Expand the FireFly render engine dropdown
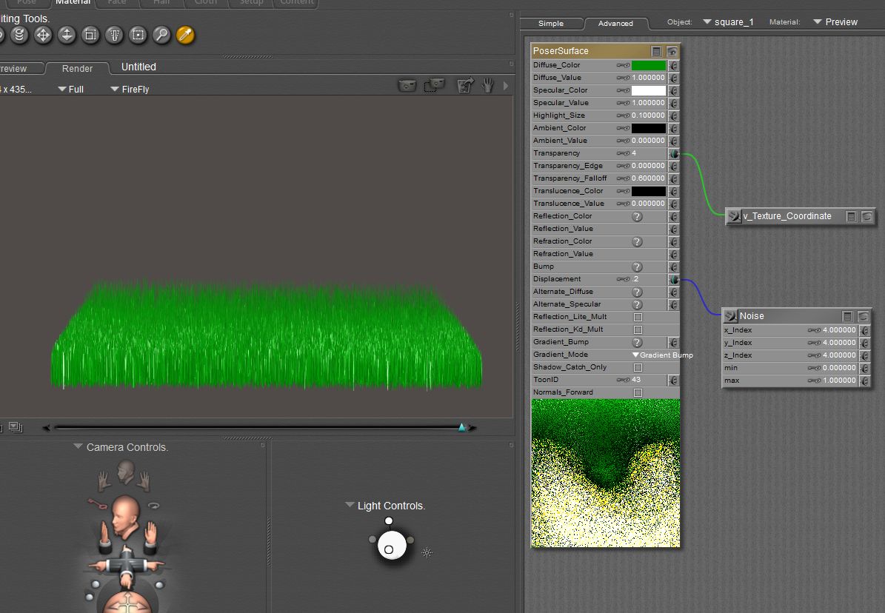This screenshot has height=613, width=885. point(130,90)
